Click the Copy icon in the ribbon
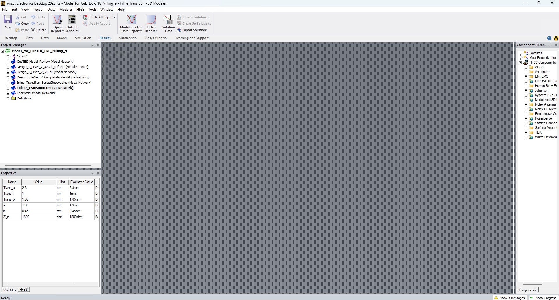The width and height of the screenshot is (559, 300). point(18,24)
